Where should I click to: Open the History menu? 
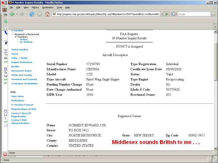point(35,8)
